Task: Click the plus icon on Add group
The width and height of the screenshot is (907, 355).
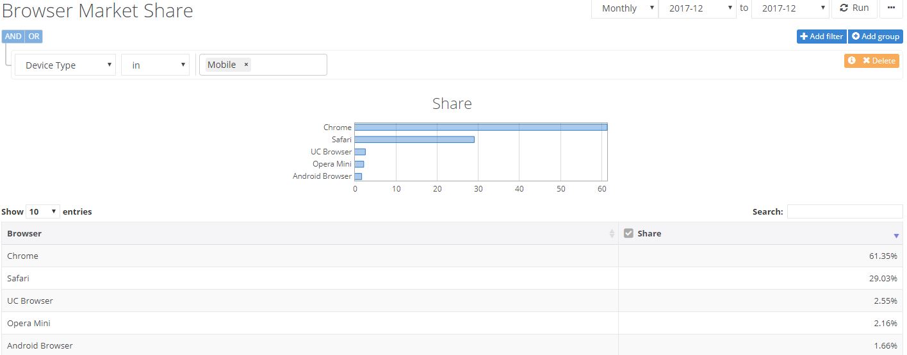Action: (856, 37)
